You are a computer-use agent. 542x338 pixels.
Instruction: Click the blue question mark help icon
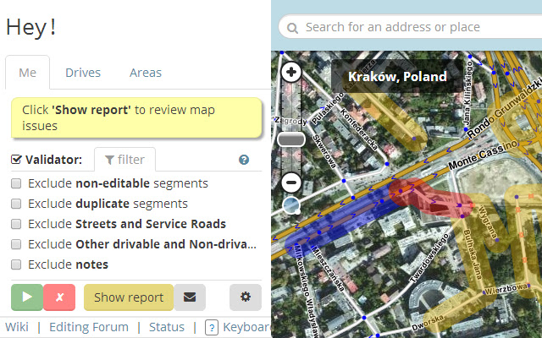tap(244, 160)
